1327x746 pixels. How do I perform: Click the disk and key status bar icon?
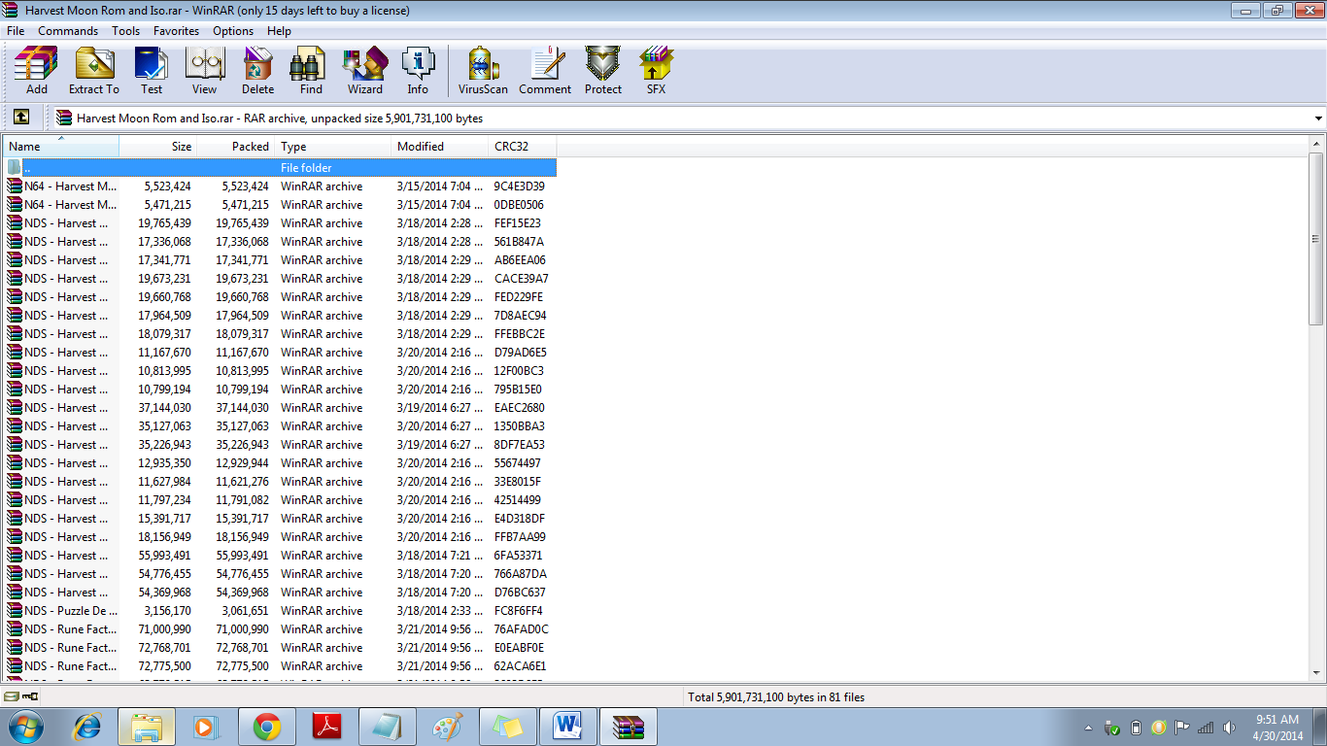pos(21,696)
